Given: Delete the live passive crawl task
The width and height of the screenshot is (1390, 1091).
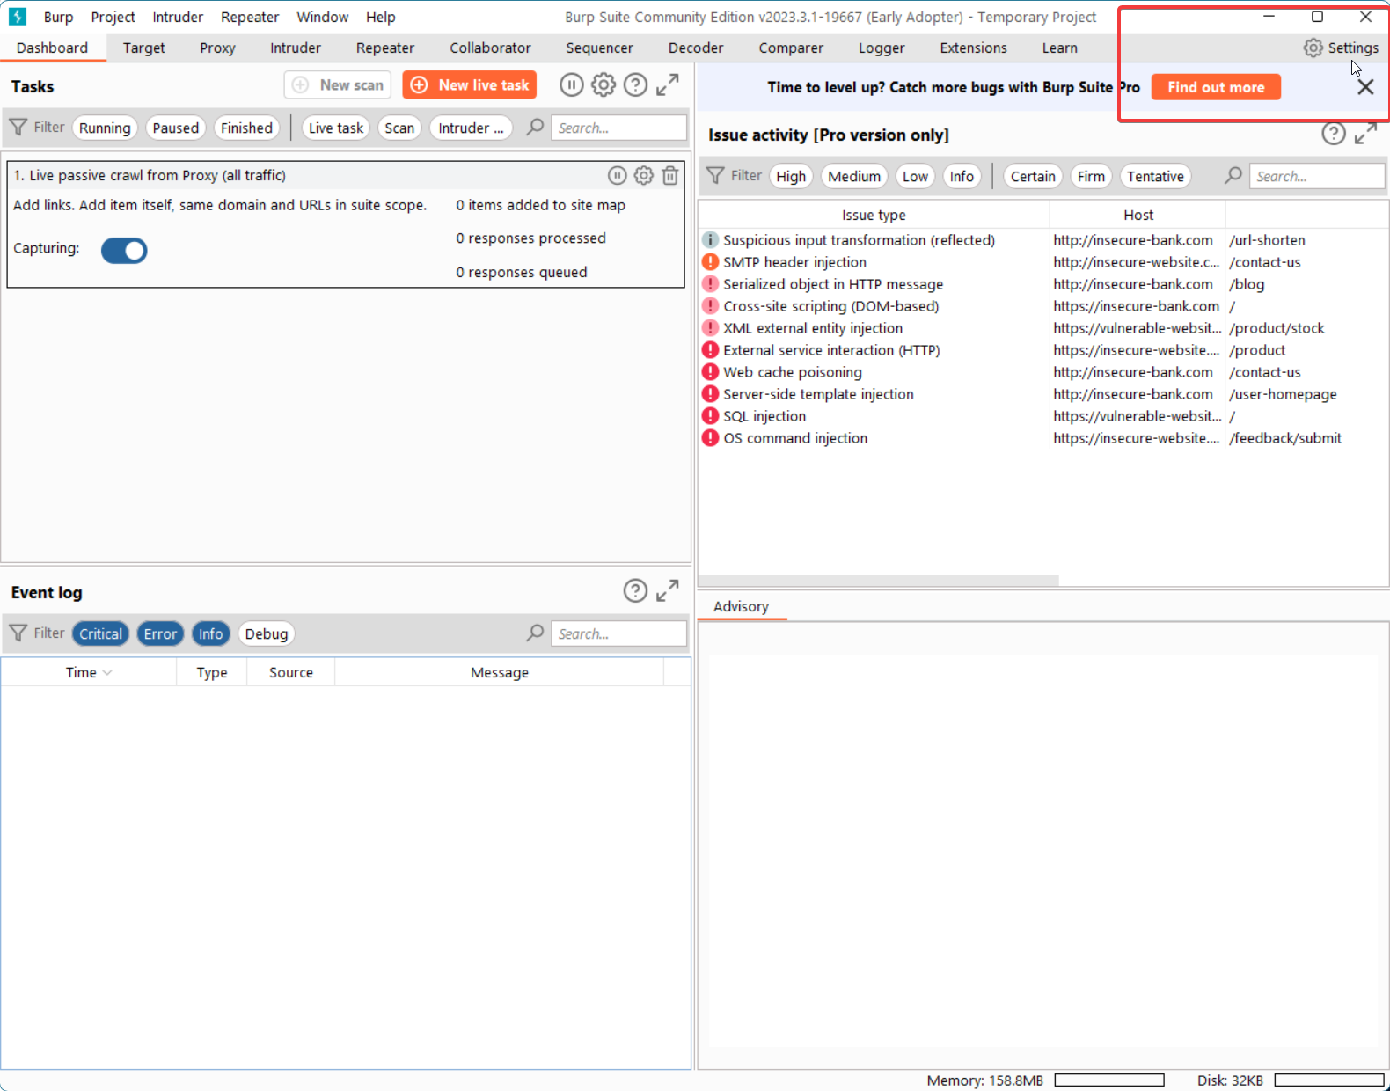Looking at the screenshot, I should (670, 176).
